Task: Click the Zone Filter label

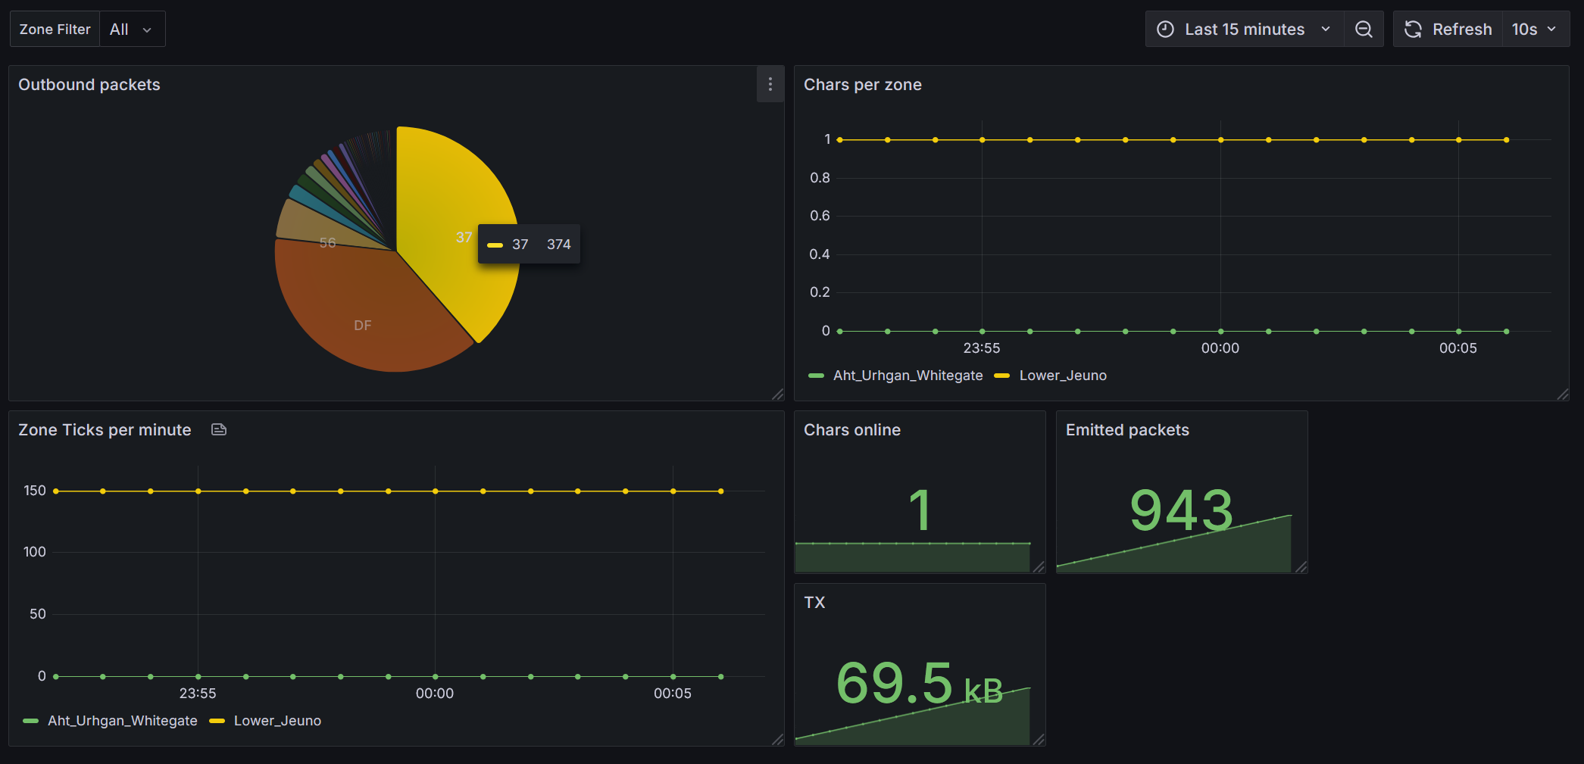Action: pos(55,30)
